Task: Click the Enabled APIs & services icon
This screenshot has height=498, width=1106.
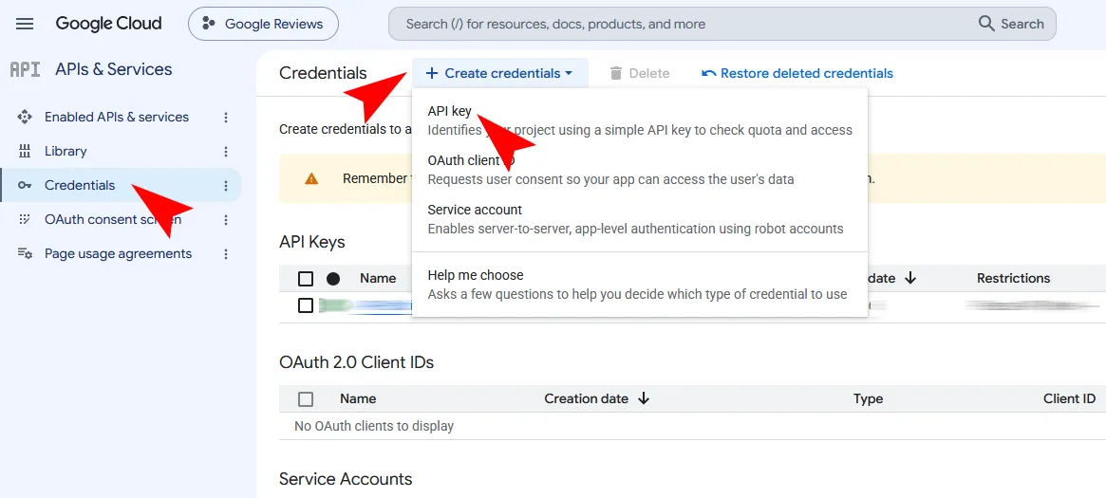Action: pos(25,117)
